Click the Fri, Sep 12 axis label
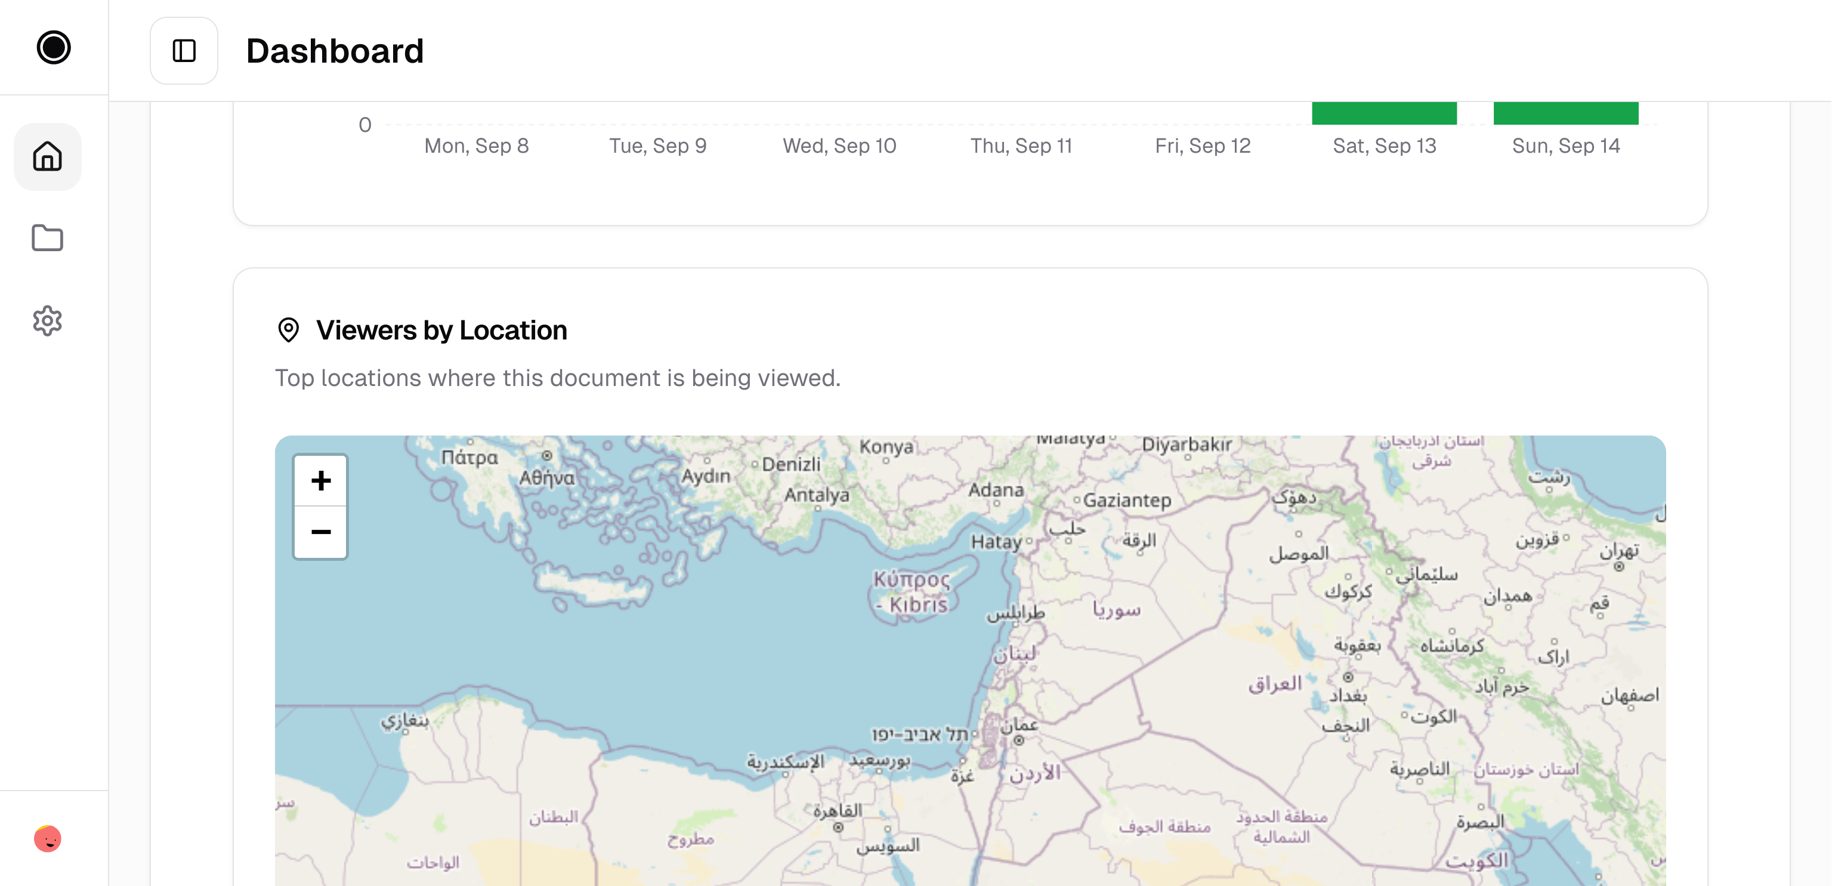The image size is (1832, 886). coord(1203,146)
